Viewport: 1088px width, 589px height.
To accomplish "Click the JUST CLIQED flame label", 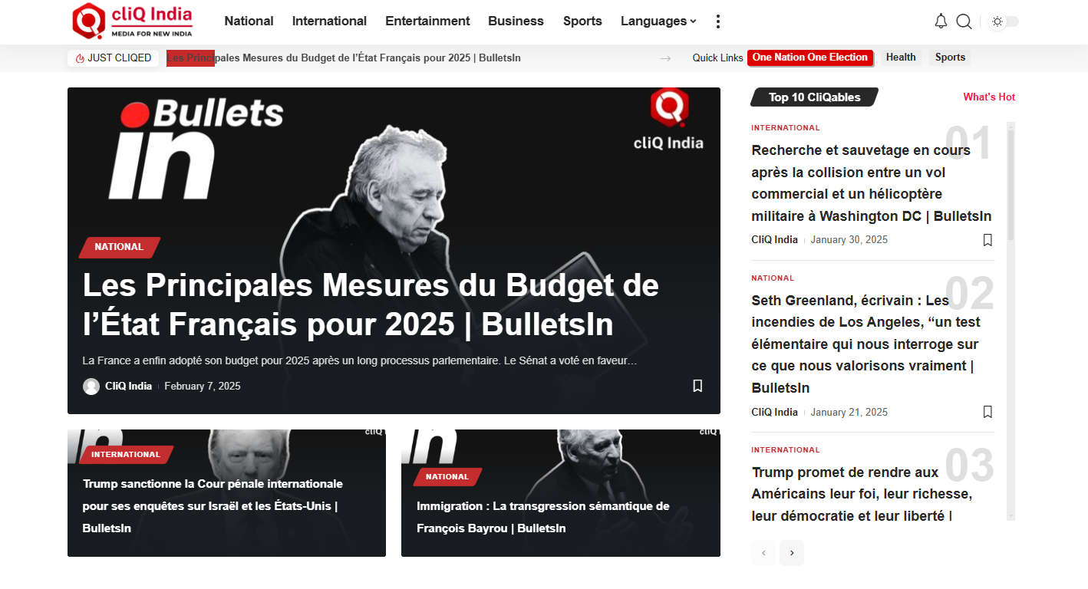I will coord(114,58).
